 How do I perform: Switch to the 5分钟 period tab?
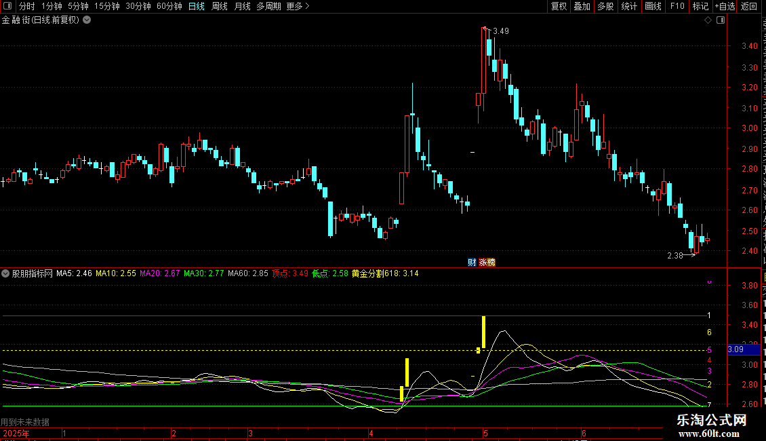pyautogui.click(x=78, y=6)
